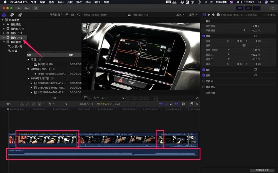Switch to the Info inspector tab
The height and width of the screenshot is (173, 278).
[218, 15]
